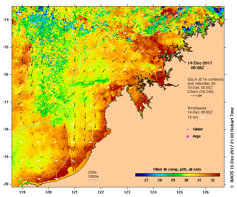
Task: Click the '10-Dec 00:00Z' text
Action: click(x=200, y=88)
